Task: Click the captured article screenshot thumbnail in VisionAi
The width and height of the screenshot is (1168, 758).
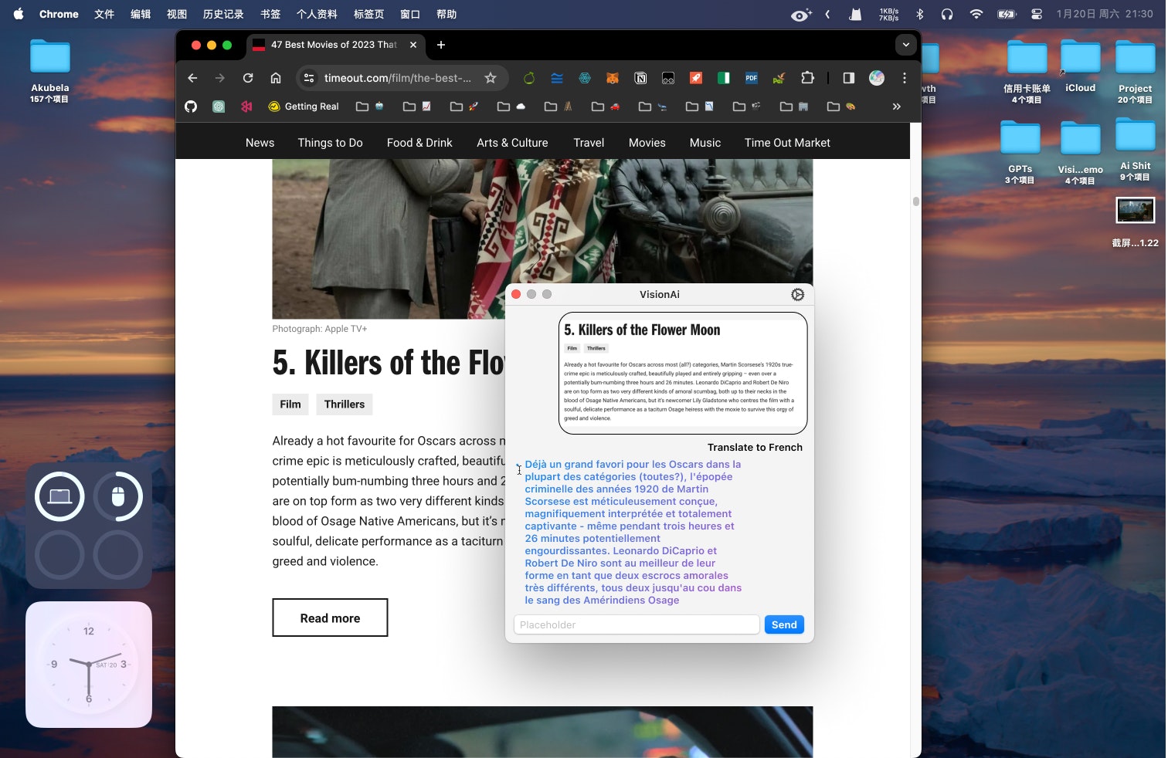Action: [x=683, y=373]
